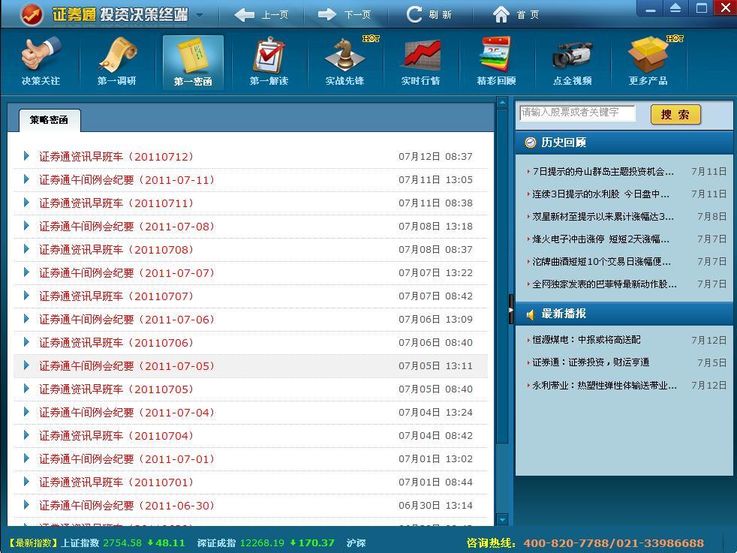Expand arrow for 证券通资讯早班车（20110712）

click(x=26, y=156)
